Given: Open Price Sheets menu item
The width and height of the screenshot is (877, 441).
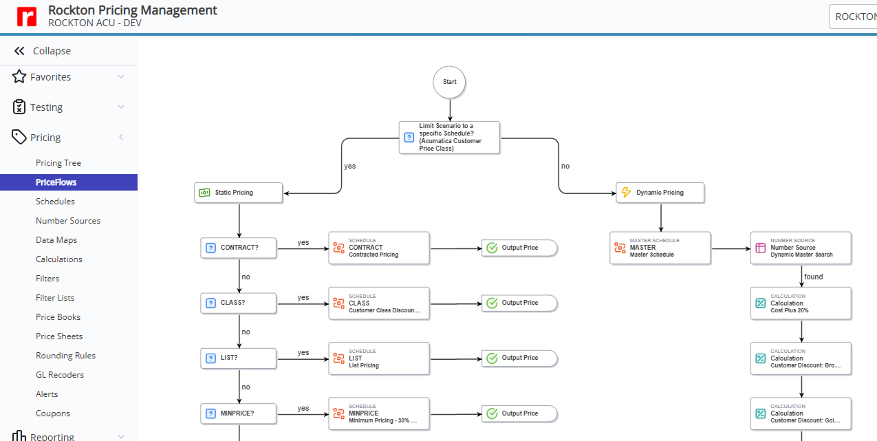Looking at the screenshot, I should pyautogui.click(x=59, y=336).
